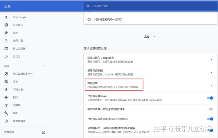Click the external link icon beside 扩展程序

tap(44, 132)
